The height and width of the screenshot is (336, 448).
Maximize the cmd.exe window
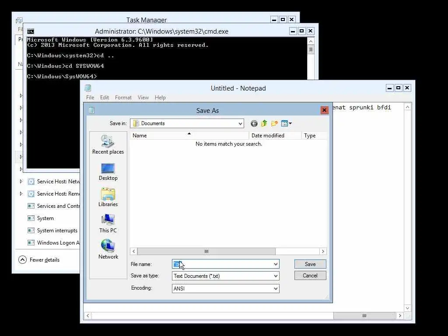click(301, 31)
